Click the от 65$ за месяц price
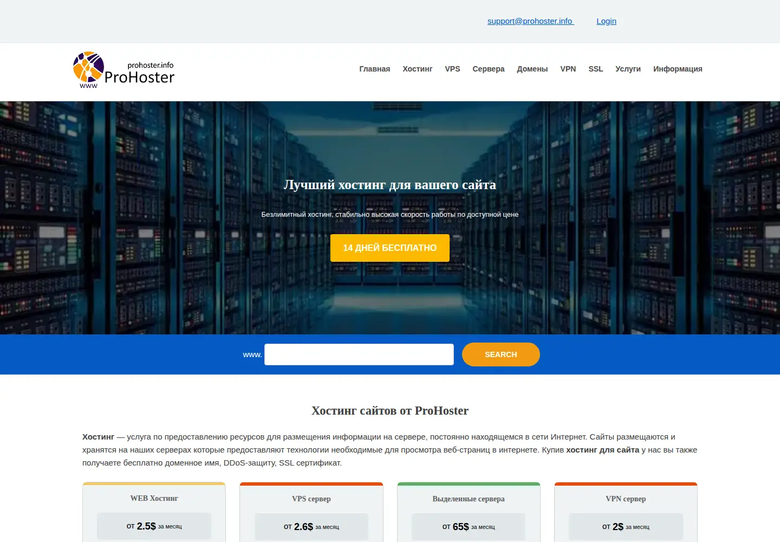Viewport: 780px width, 542px height. coord(469,527)
